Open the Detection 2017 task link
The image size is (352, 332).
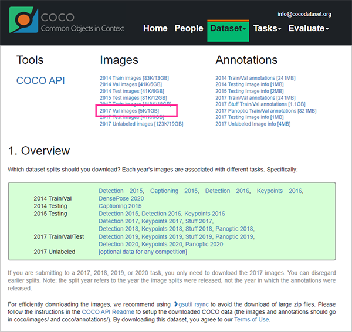click(x=119, y=221)
